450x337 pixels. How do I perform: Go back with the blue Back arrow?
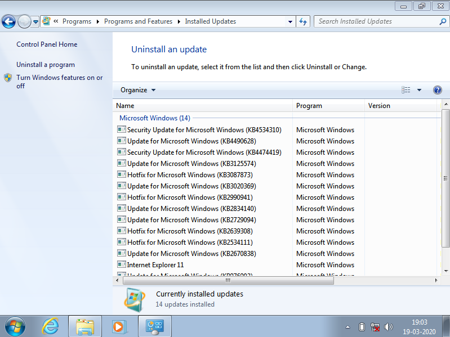(x=8, y=21)
